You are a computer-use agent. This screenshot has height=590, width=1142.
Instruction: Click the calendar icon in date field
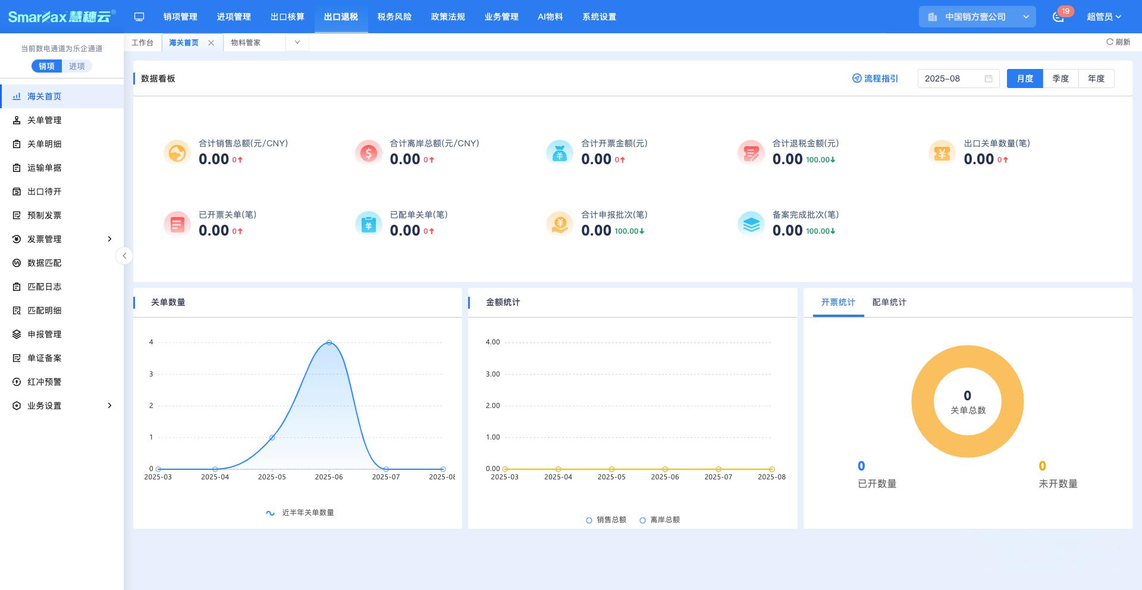click(988, 79)
